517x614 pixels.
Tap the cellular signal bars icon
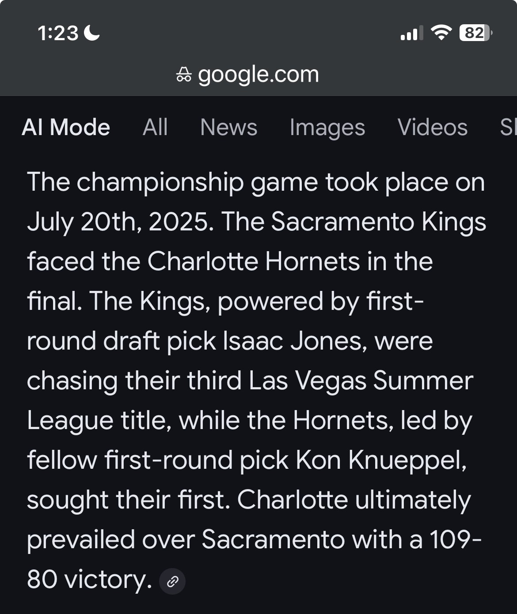[411, 33]
